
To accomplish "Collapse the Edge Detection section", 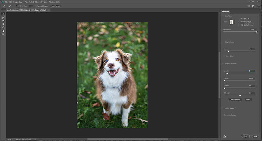I will tap(223, 42).
